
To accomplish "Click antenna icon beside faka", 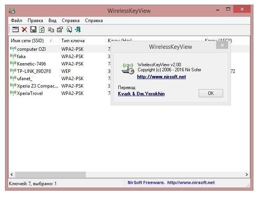I will pos(13,56).
